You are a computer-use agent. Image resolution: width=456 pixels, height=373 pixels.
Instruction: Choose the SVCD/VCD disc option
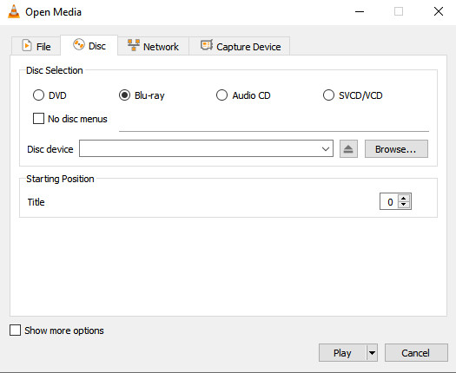[x=328, y=95]
